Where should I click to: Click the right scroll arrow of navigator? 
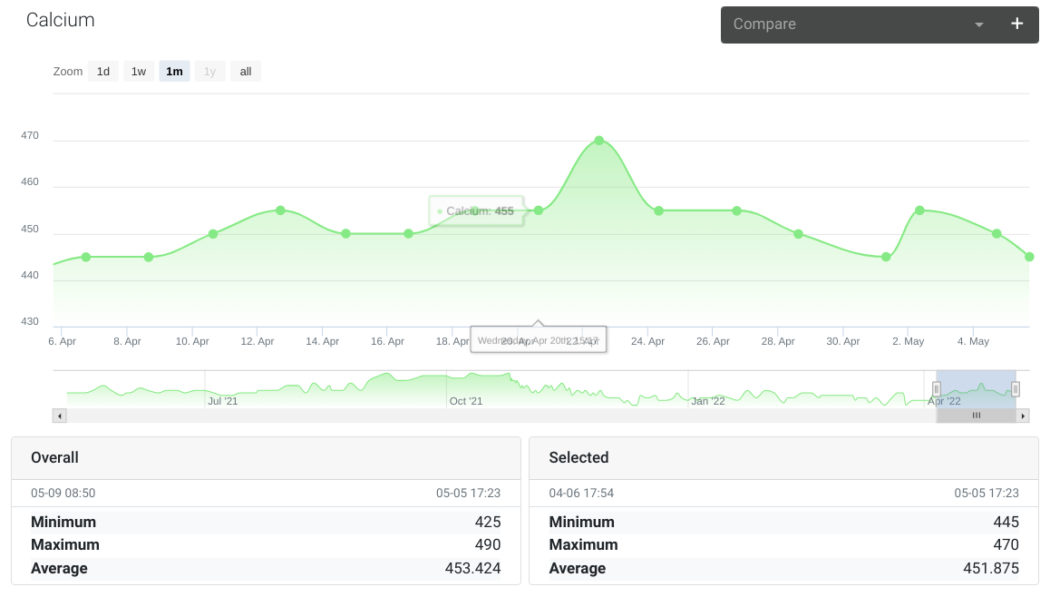point(1023,416)
